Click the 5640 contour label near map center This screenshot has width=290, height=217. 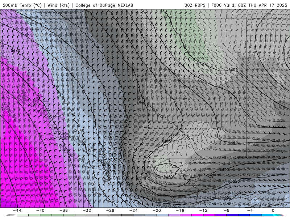[x=79, y=130]
